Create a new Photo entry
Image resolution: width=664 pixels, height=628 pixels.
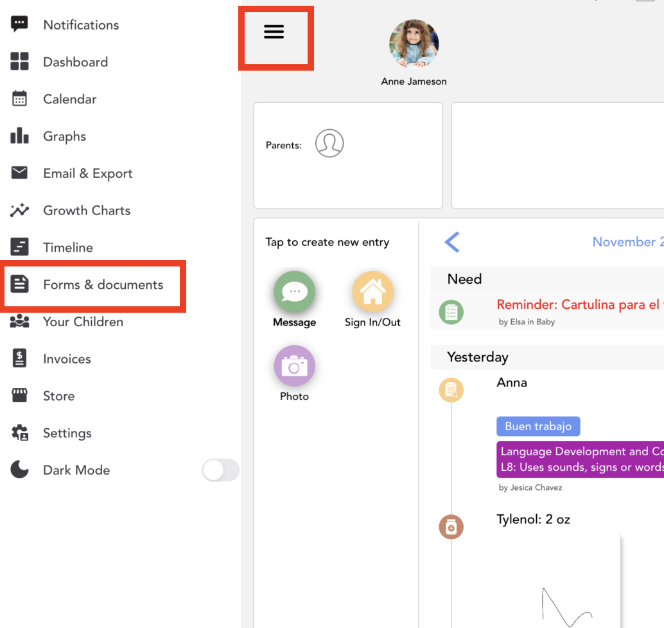(x=294, y=366)
